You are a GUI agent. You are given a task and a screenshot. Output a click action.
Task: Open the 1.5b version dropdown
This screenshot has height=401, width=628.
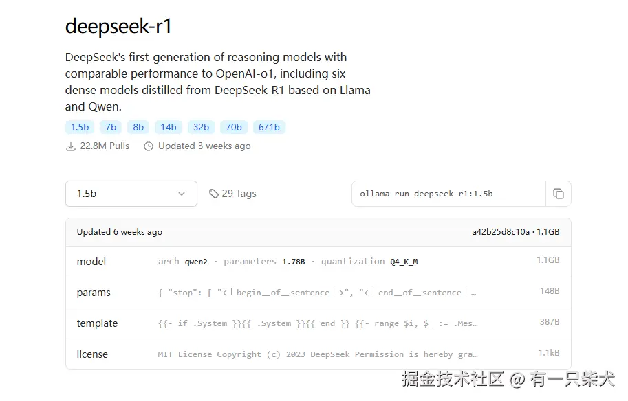(131, 194)
